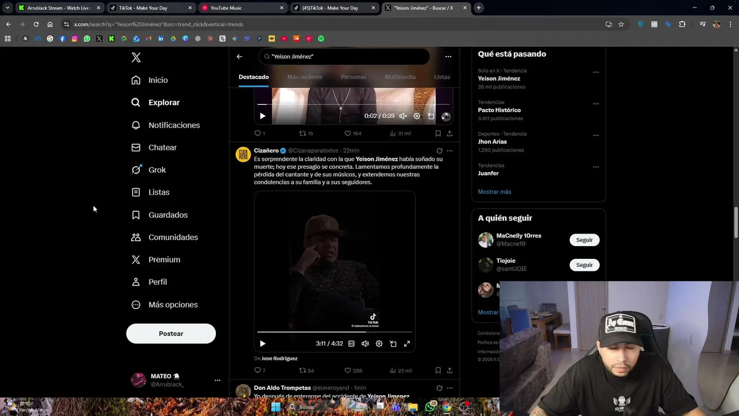Bookmark this page with star icon
Screen dimensions: 739x416
click(621, 24)
